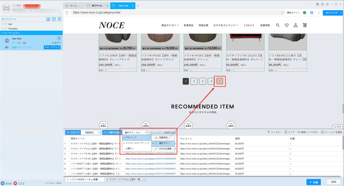Open the 2. カウチソファ173 bottom tab

126,179
